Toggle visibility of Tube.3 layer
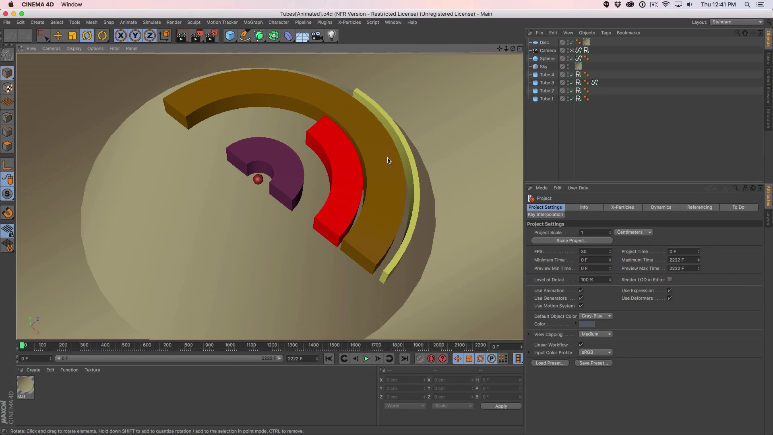This screenshot has height=435, width=773. [567, 81]
